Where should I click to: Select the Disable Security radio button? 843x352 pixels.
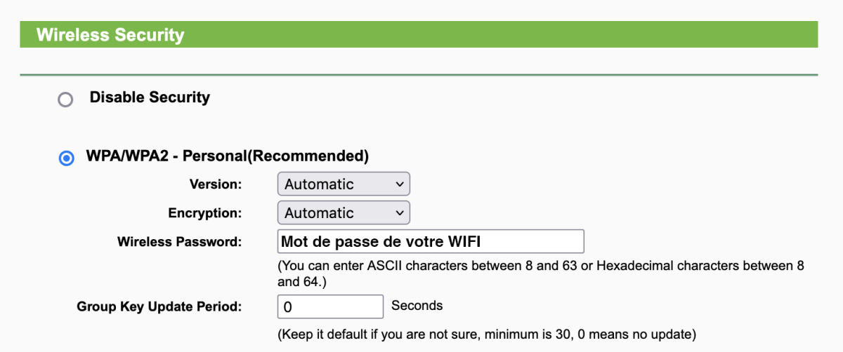pos(65,100)
